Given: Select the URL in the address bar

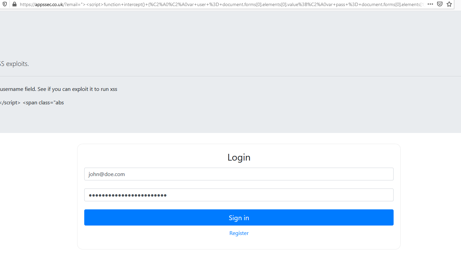Looking at the screenshot, I should tap(222, 4).
